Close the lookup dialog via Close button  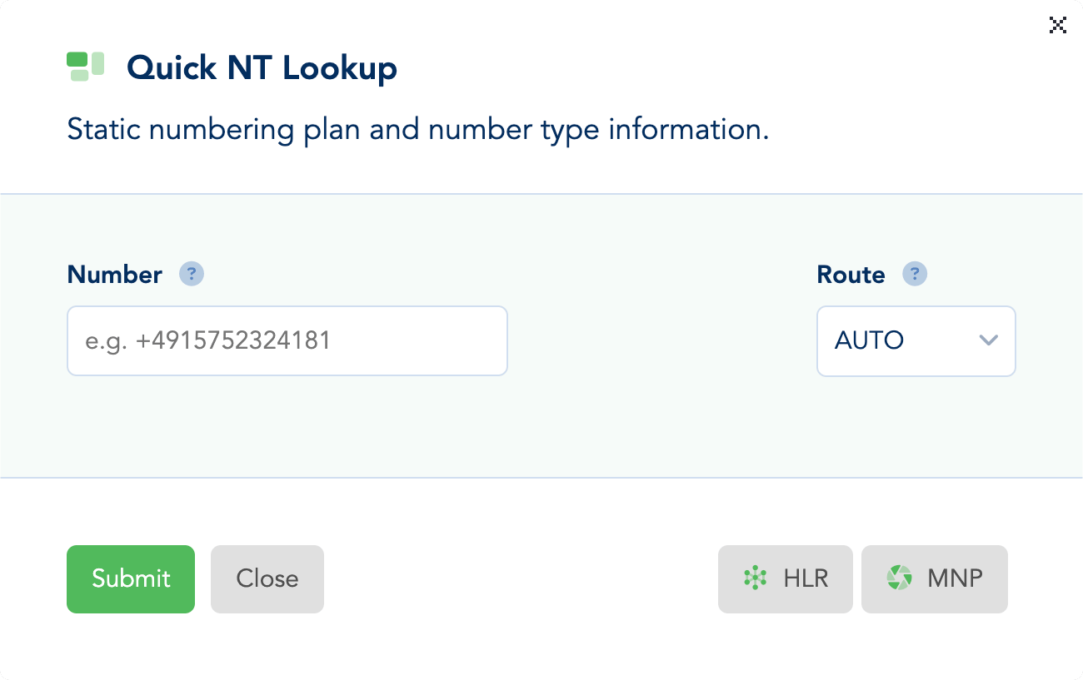[267, 578]
